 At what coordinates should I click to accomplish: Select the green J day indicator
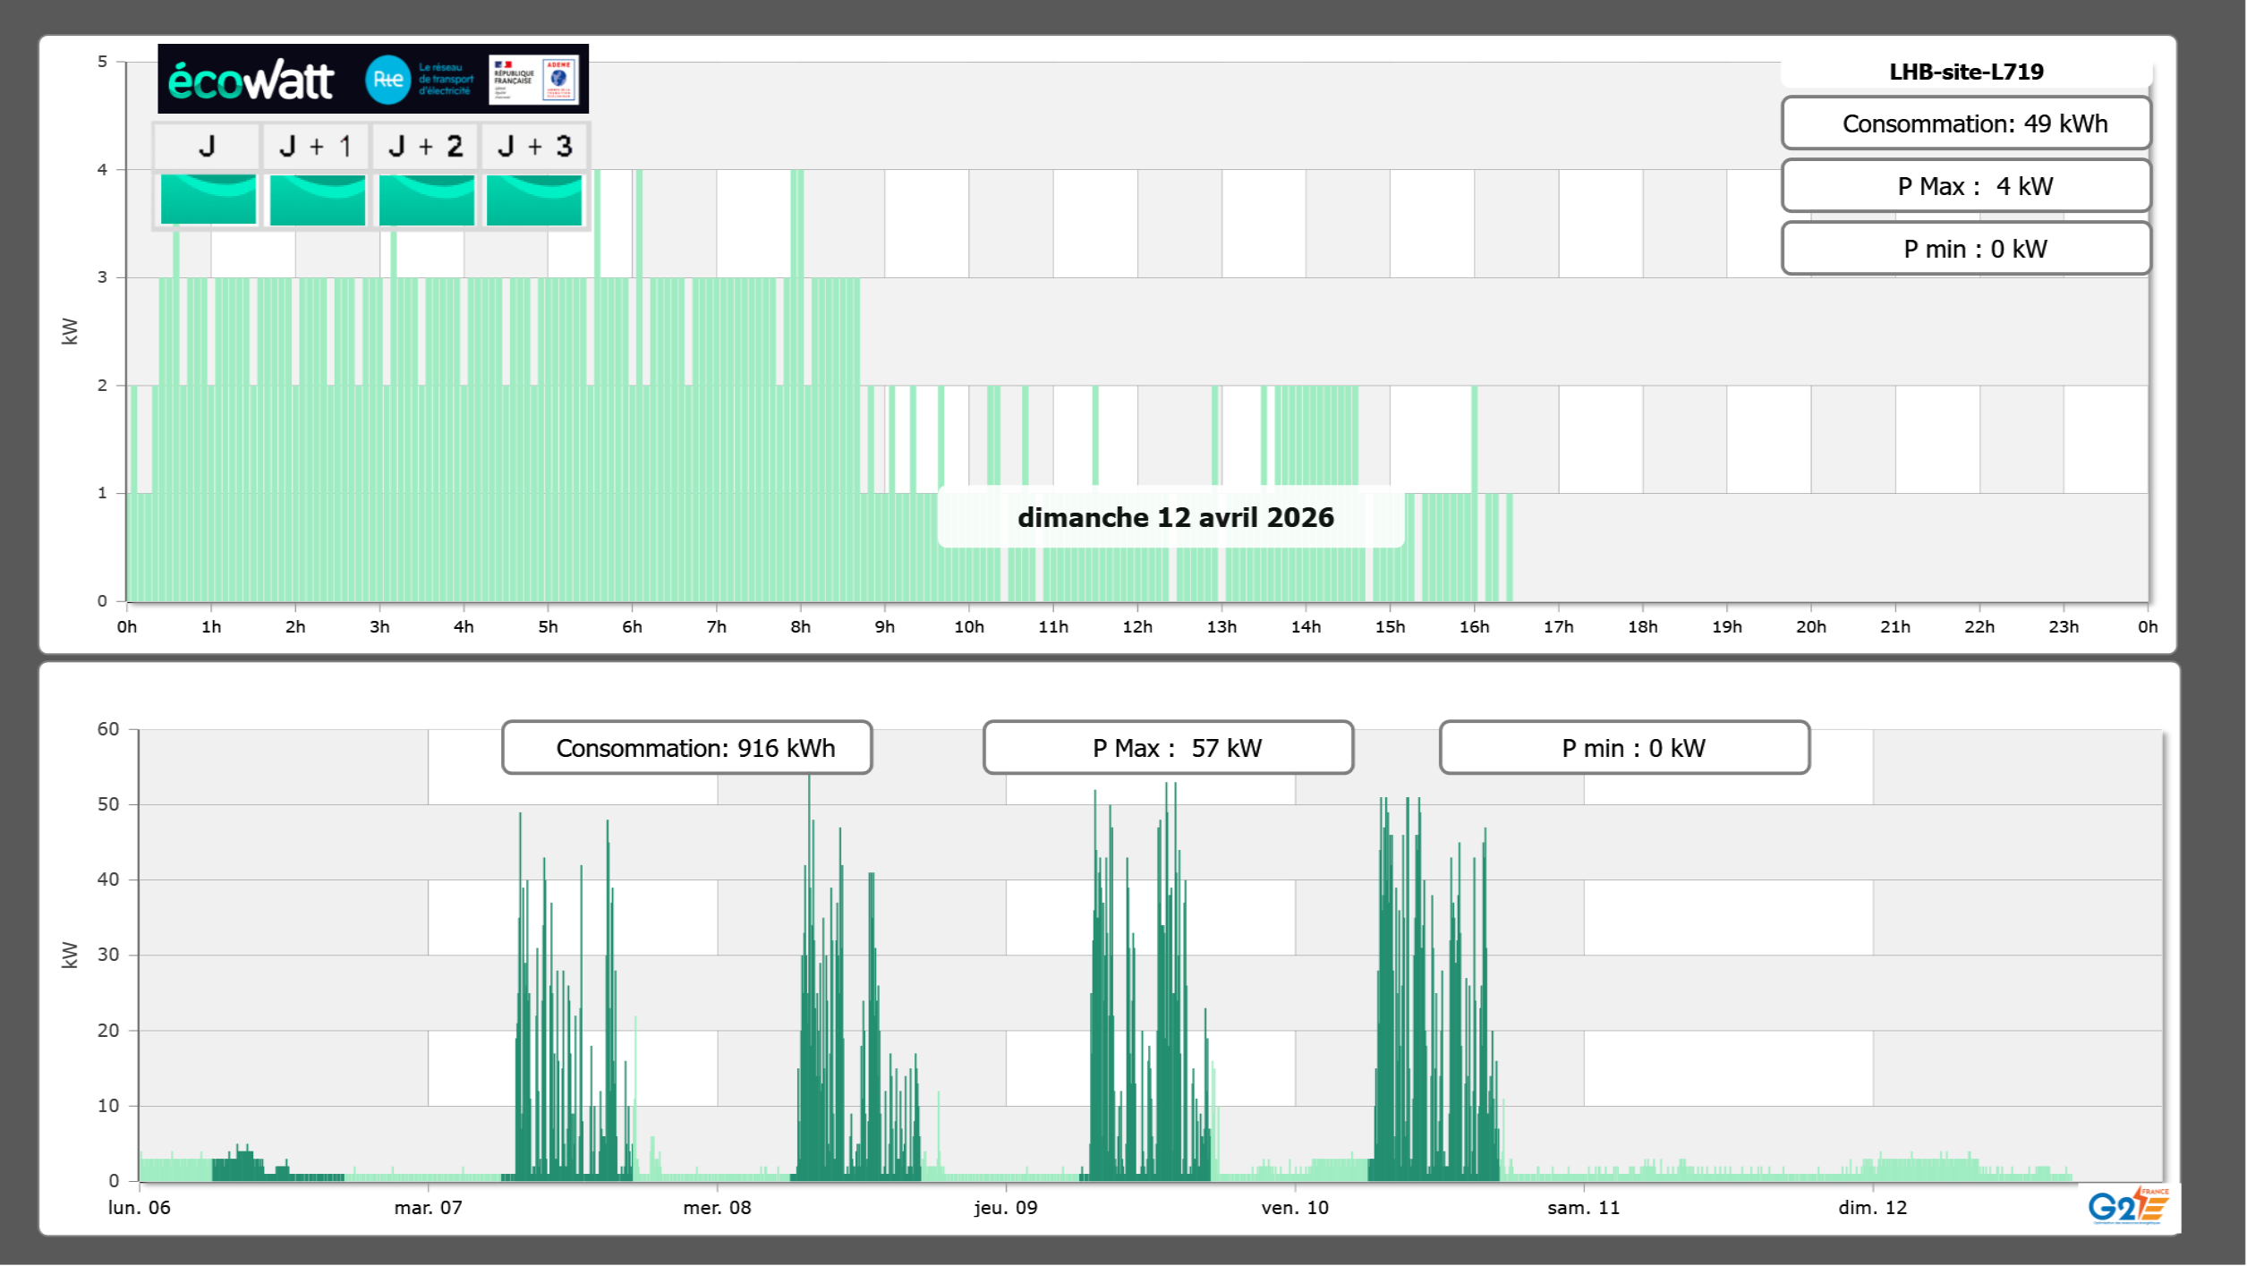[x=208, y=200]
